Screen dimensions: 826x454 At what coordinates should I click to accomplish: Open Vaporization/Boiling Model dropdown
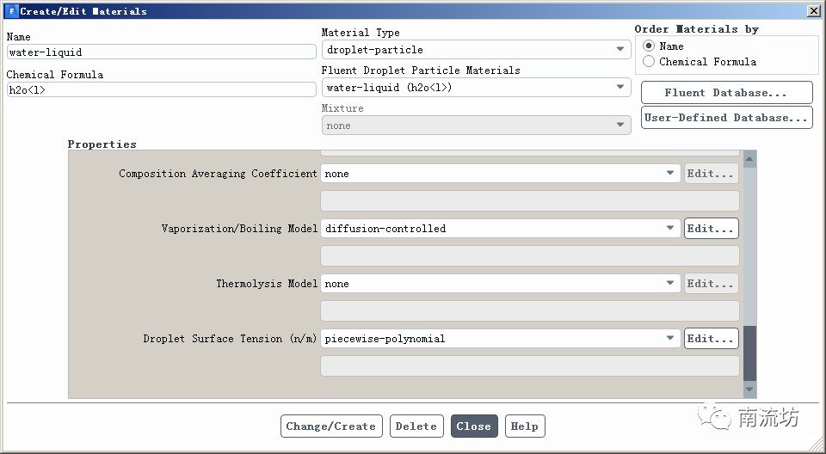(x=501, y=229)
